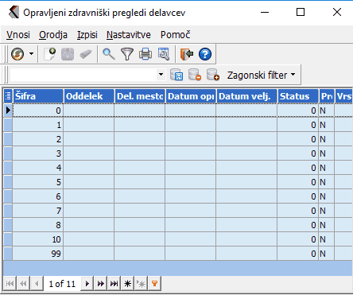The image size is (353, 295).
Task: Sort by the Del. mesto column header
Action: click(140, 96)
